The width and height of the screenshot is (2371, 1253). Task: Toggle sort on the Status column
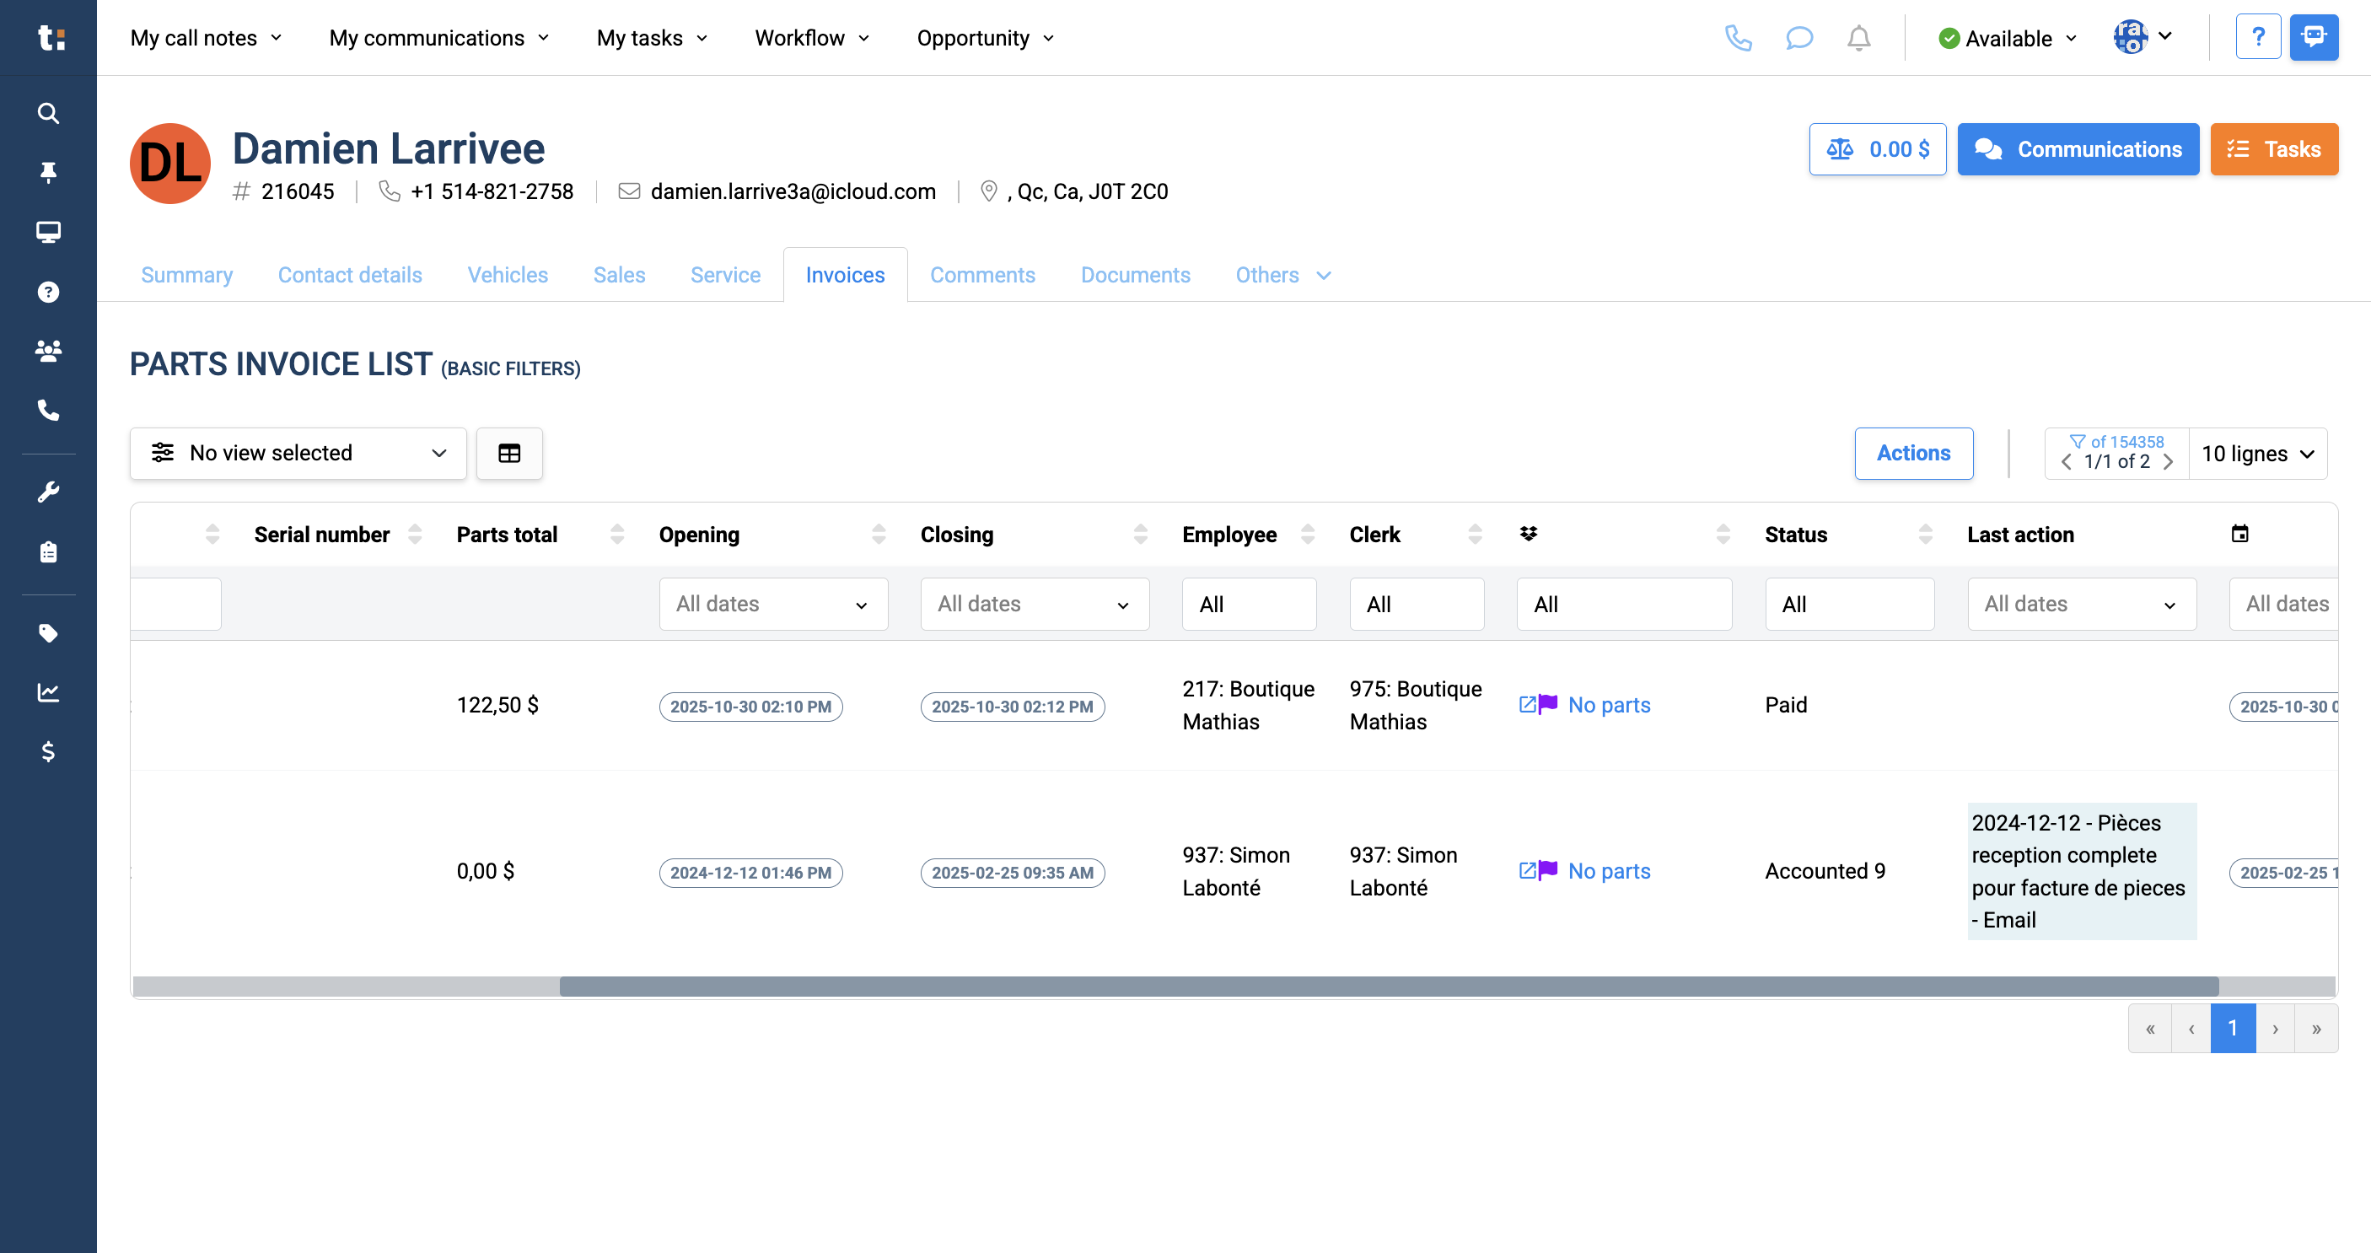pyautogui.click(x=1925, y=534)
